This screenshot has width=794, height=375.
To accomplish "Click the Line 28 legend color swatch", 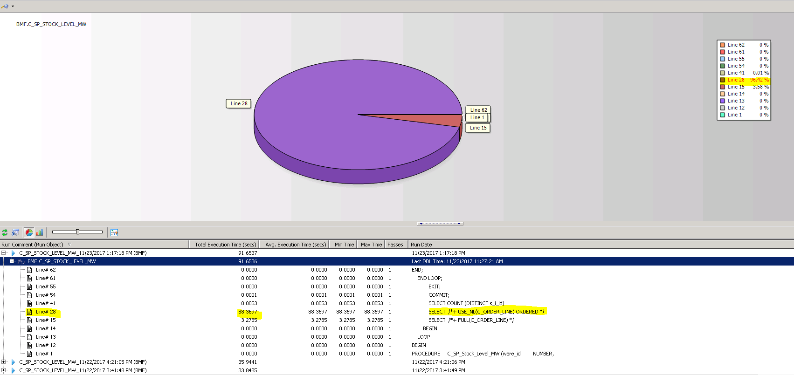I will pyautogui.click(x=722, y=80).
